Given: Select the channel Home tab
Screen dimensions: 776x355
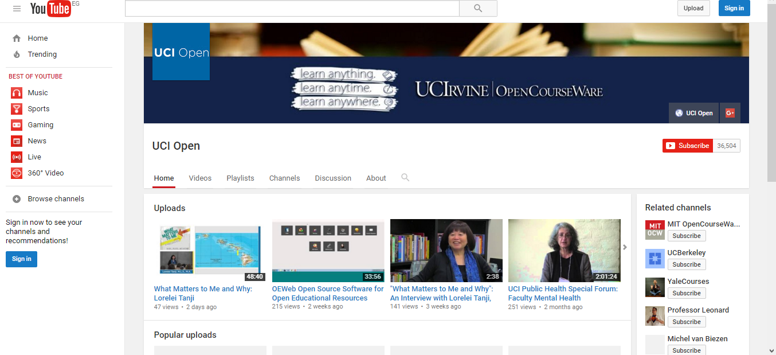Looking at the screenshot, I should 164,178.
